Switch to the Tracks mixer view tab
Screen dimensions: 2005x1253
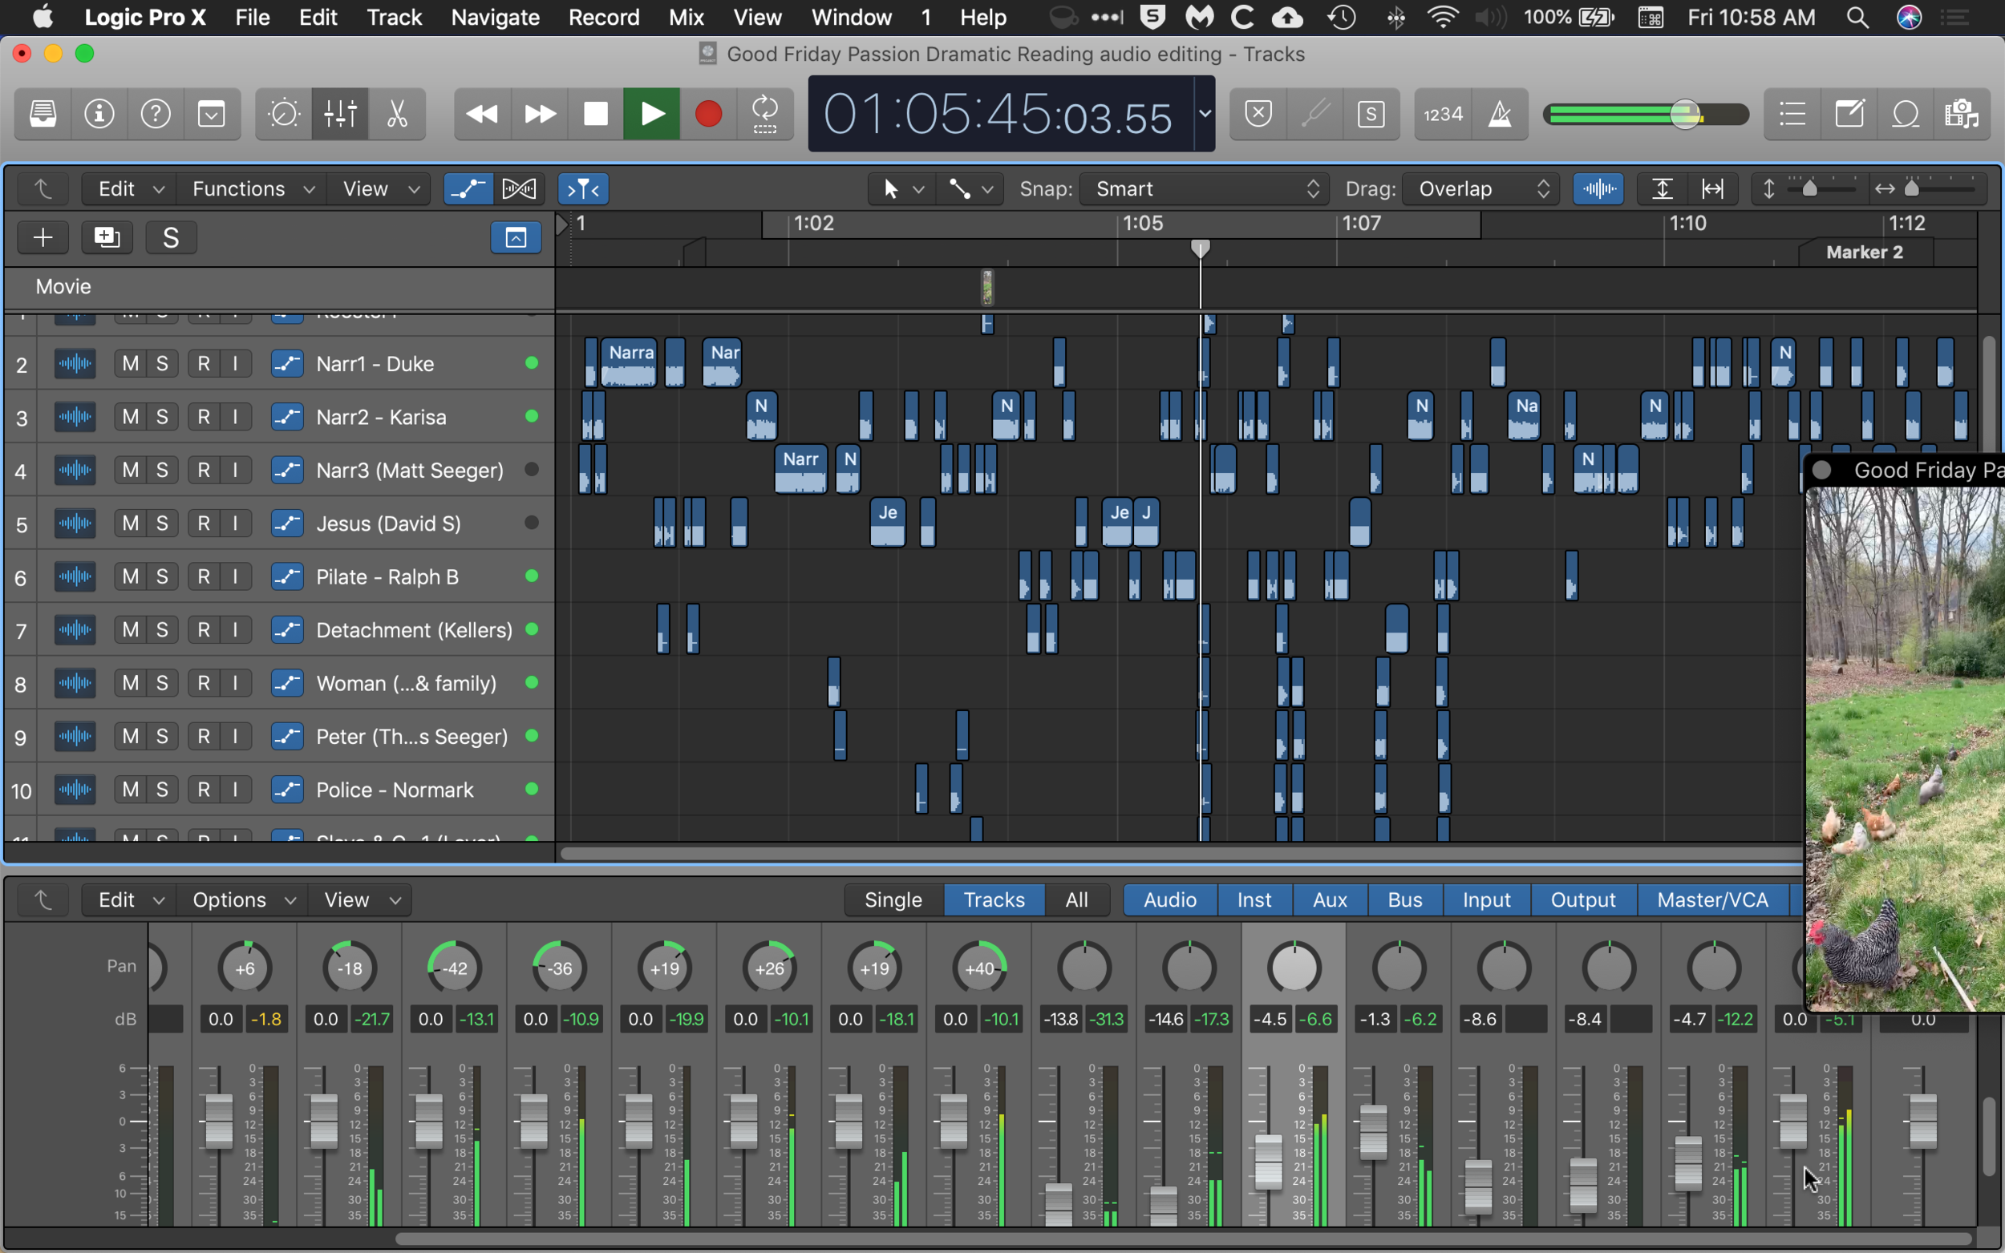coord(994,900)
